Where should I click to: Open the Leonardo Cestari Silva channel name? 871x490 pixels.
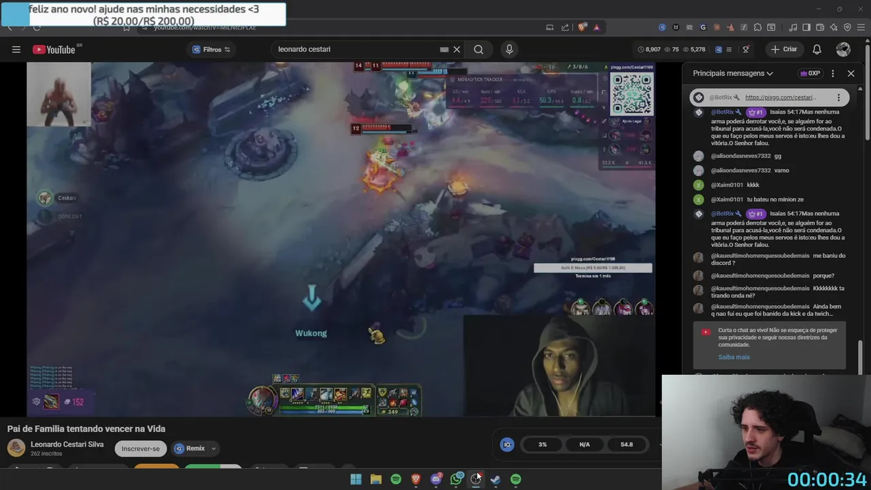tap(67, 444)
